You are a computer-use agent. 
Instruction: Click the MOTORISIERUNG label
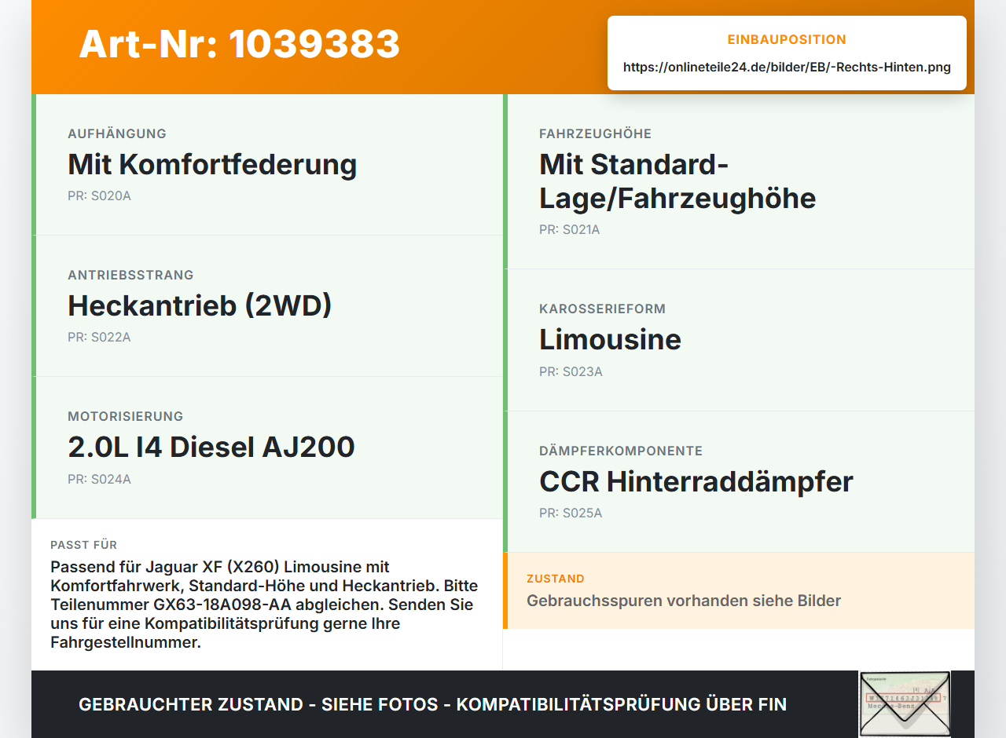click(126, 416)
